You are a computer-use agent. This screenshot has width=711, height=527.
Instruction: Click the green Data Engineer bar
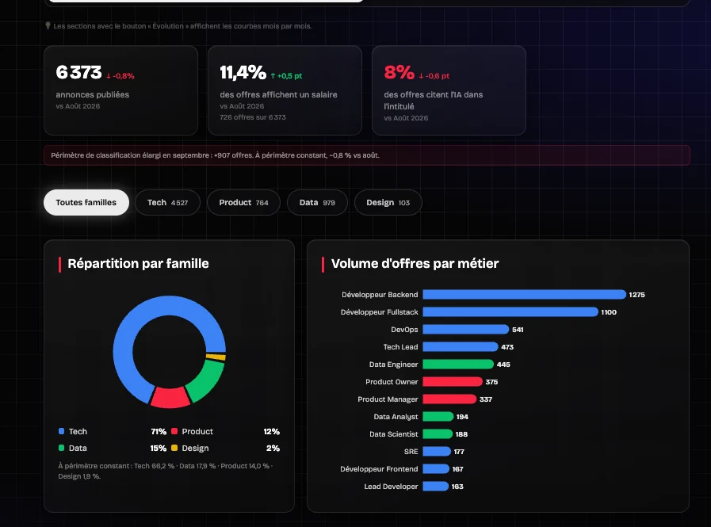click(x=458, y=365)
